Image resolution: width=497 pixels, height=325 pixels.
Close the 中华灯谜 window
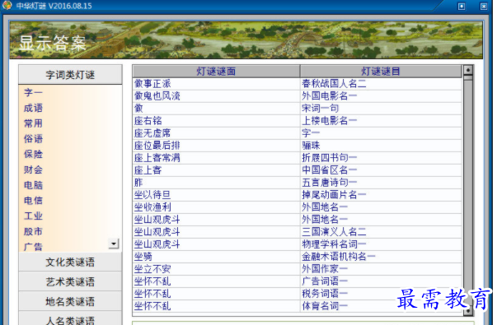[483, 7]
